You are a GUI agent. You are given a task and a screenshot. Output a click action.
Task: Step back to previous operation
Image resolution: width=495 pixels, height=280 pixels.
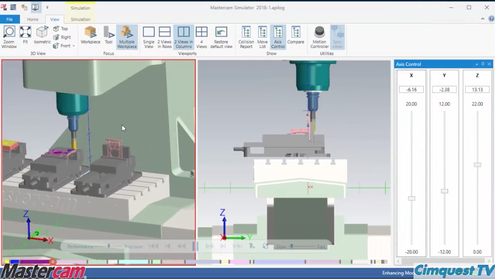[x=167, y=247]
